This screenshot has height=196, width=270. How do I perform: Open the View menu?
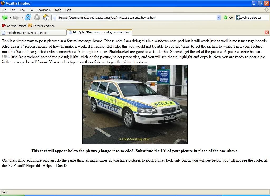[x=22, y=10]
